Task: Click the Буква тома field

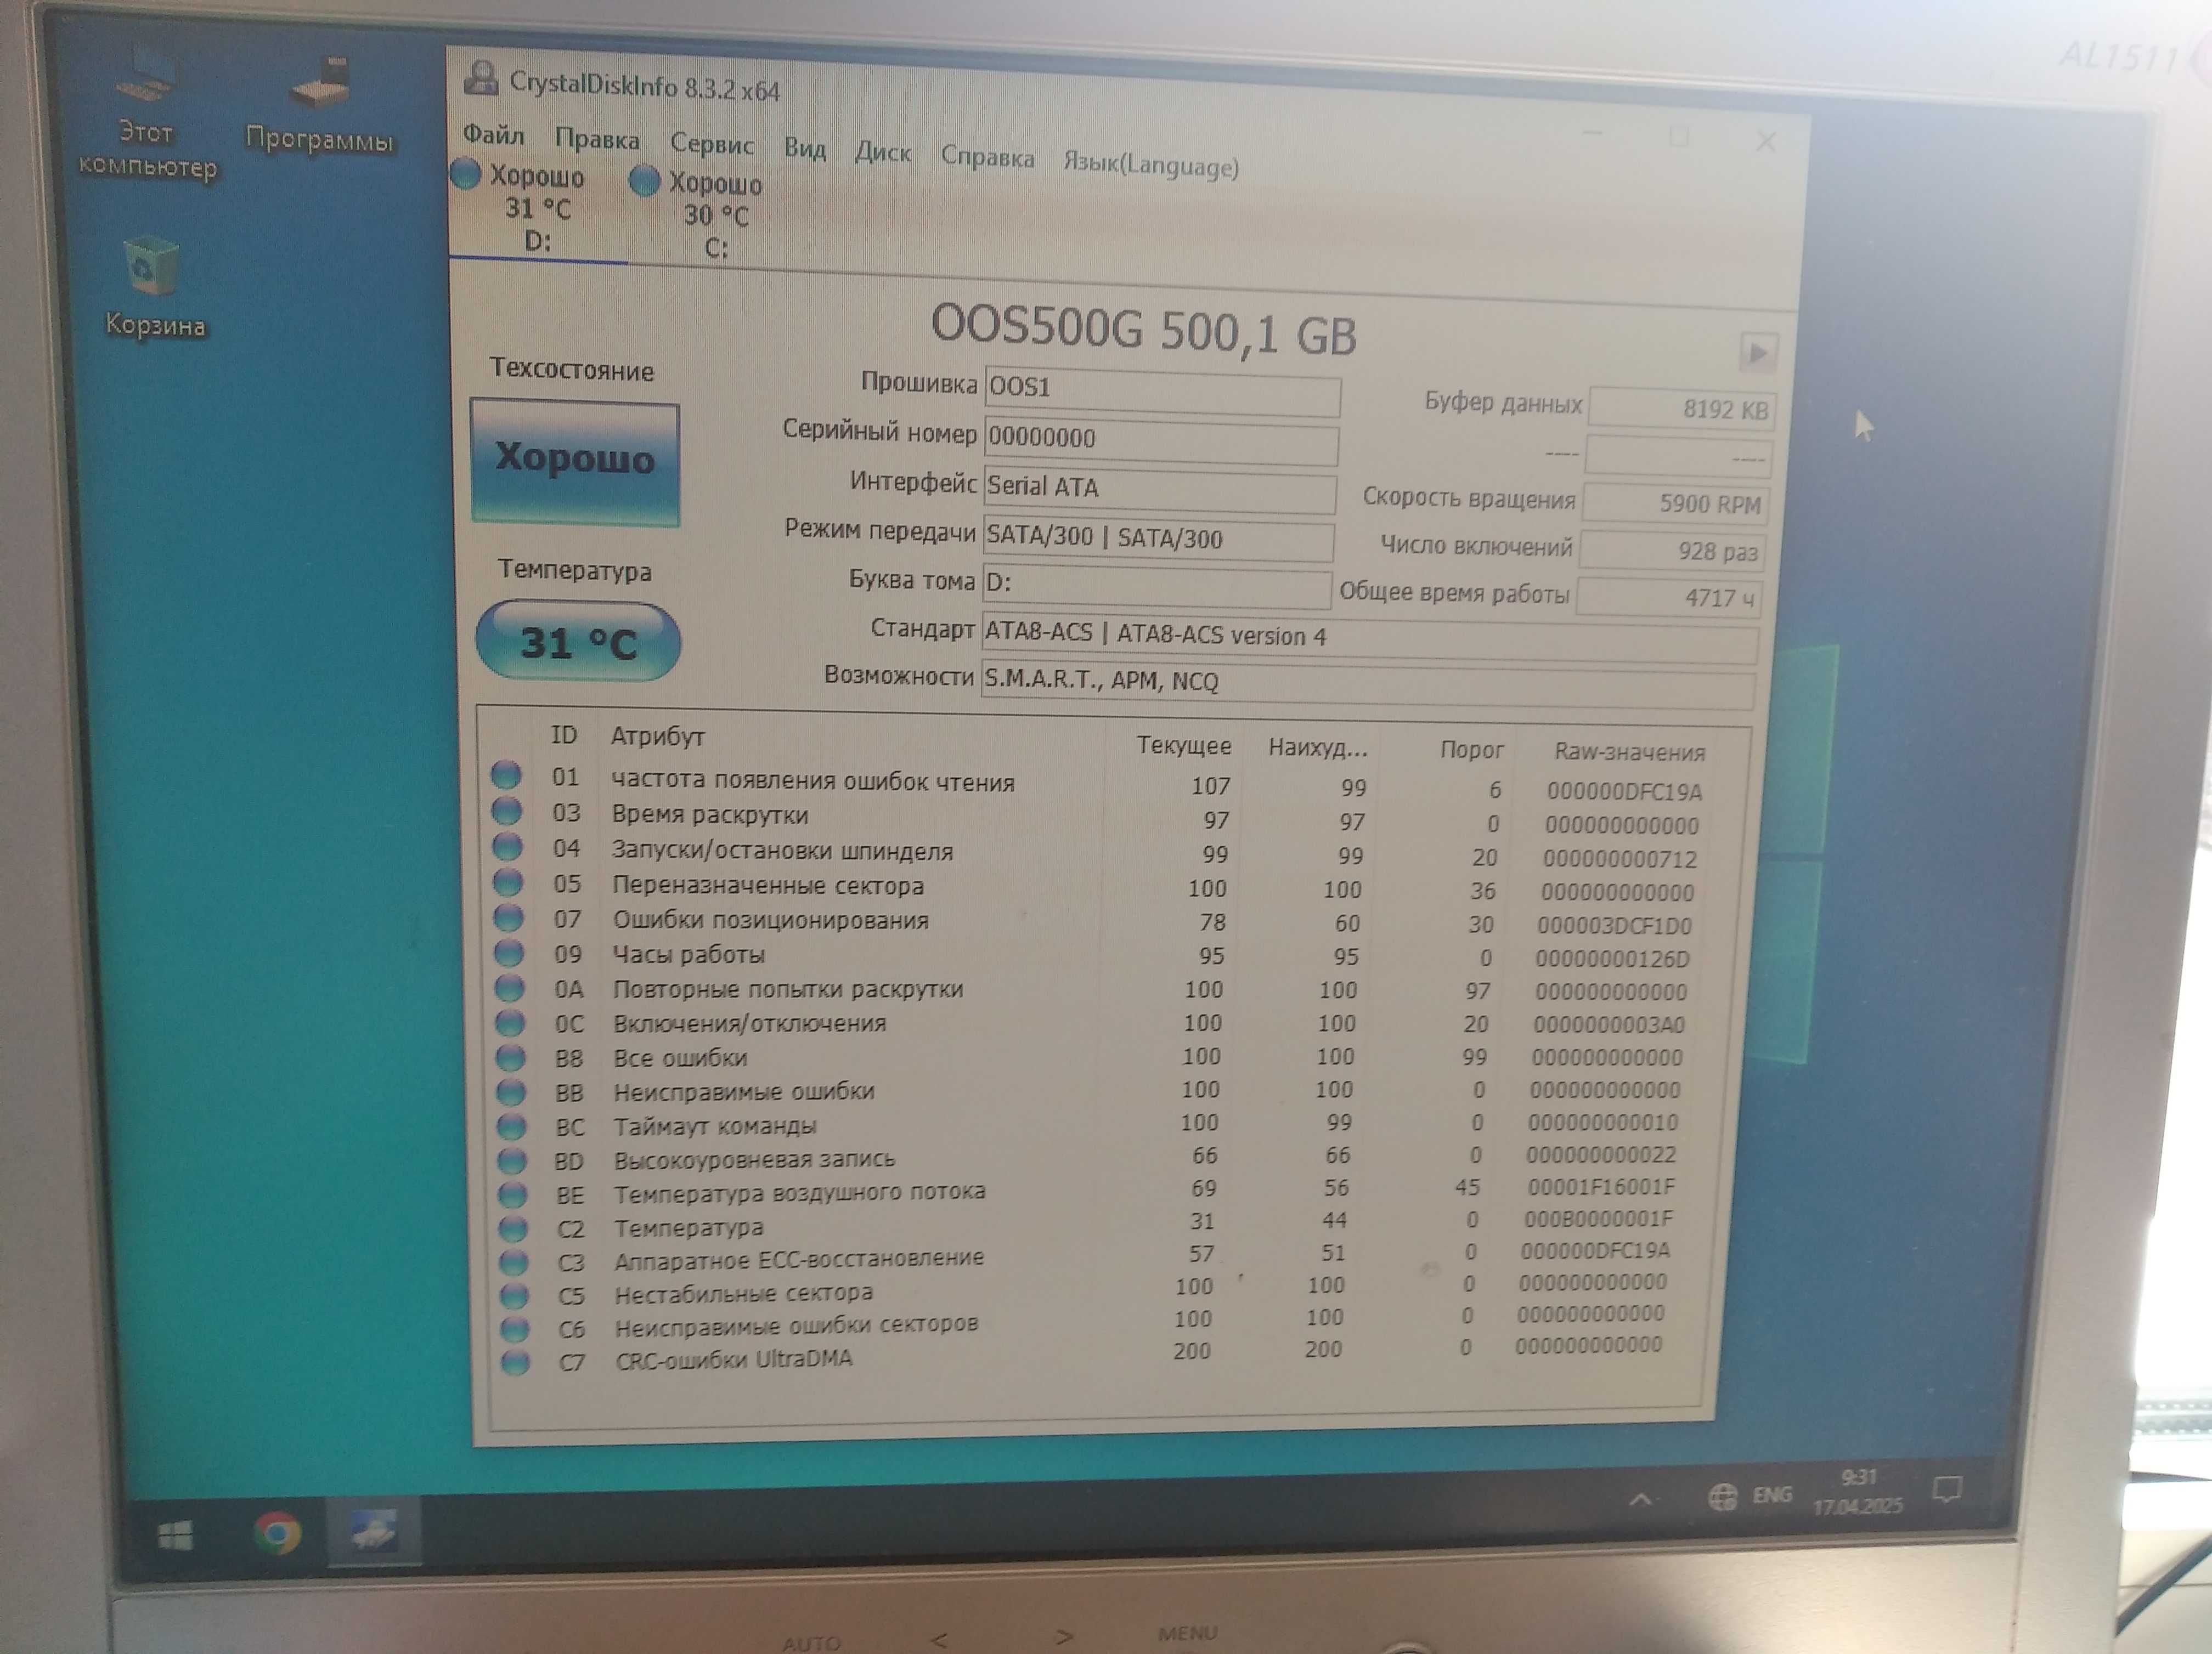Action: 1157,587
